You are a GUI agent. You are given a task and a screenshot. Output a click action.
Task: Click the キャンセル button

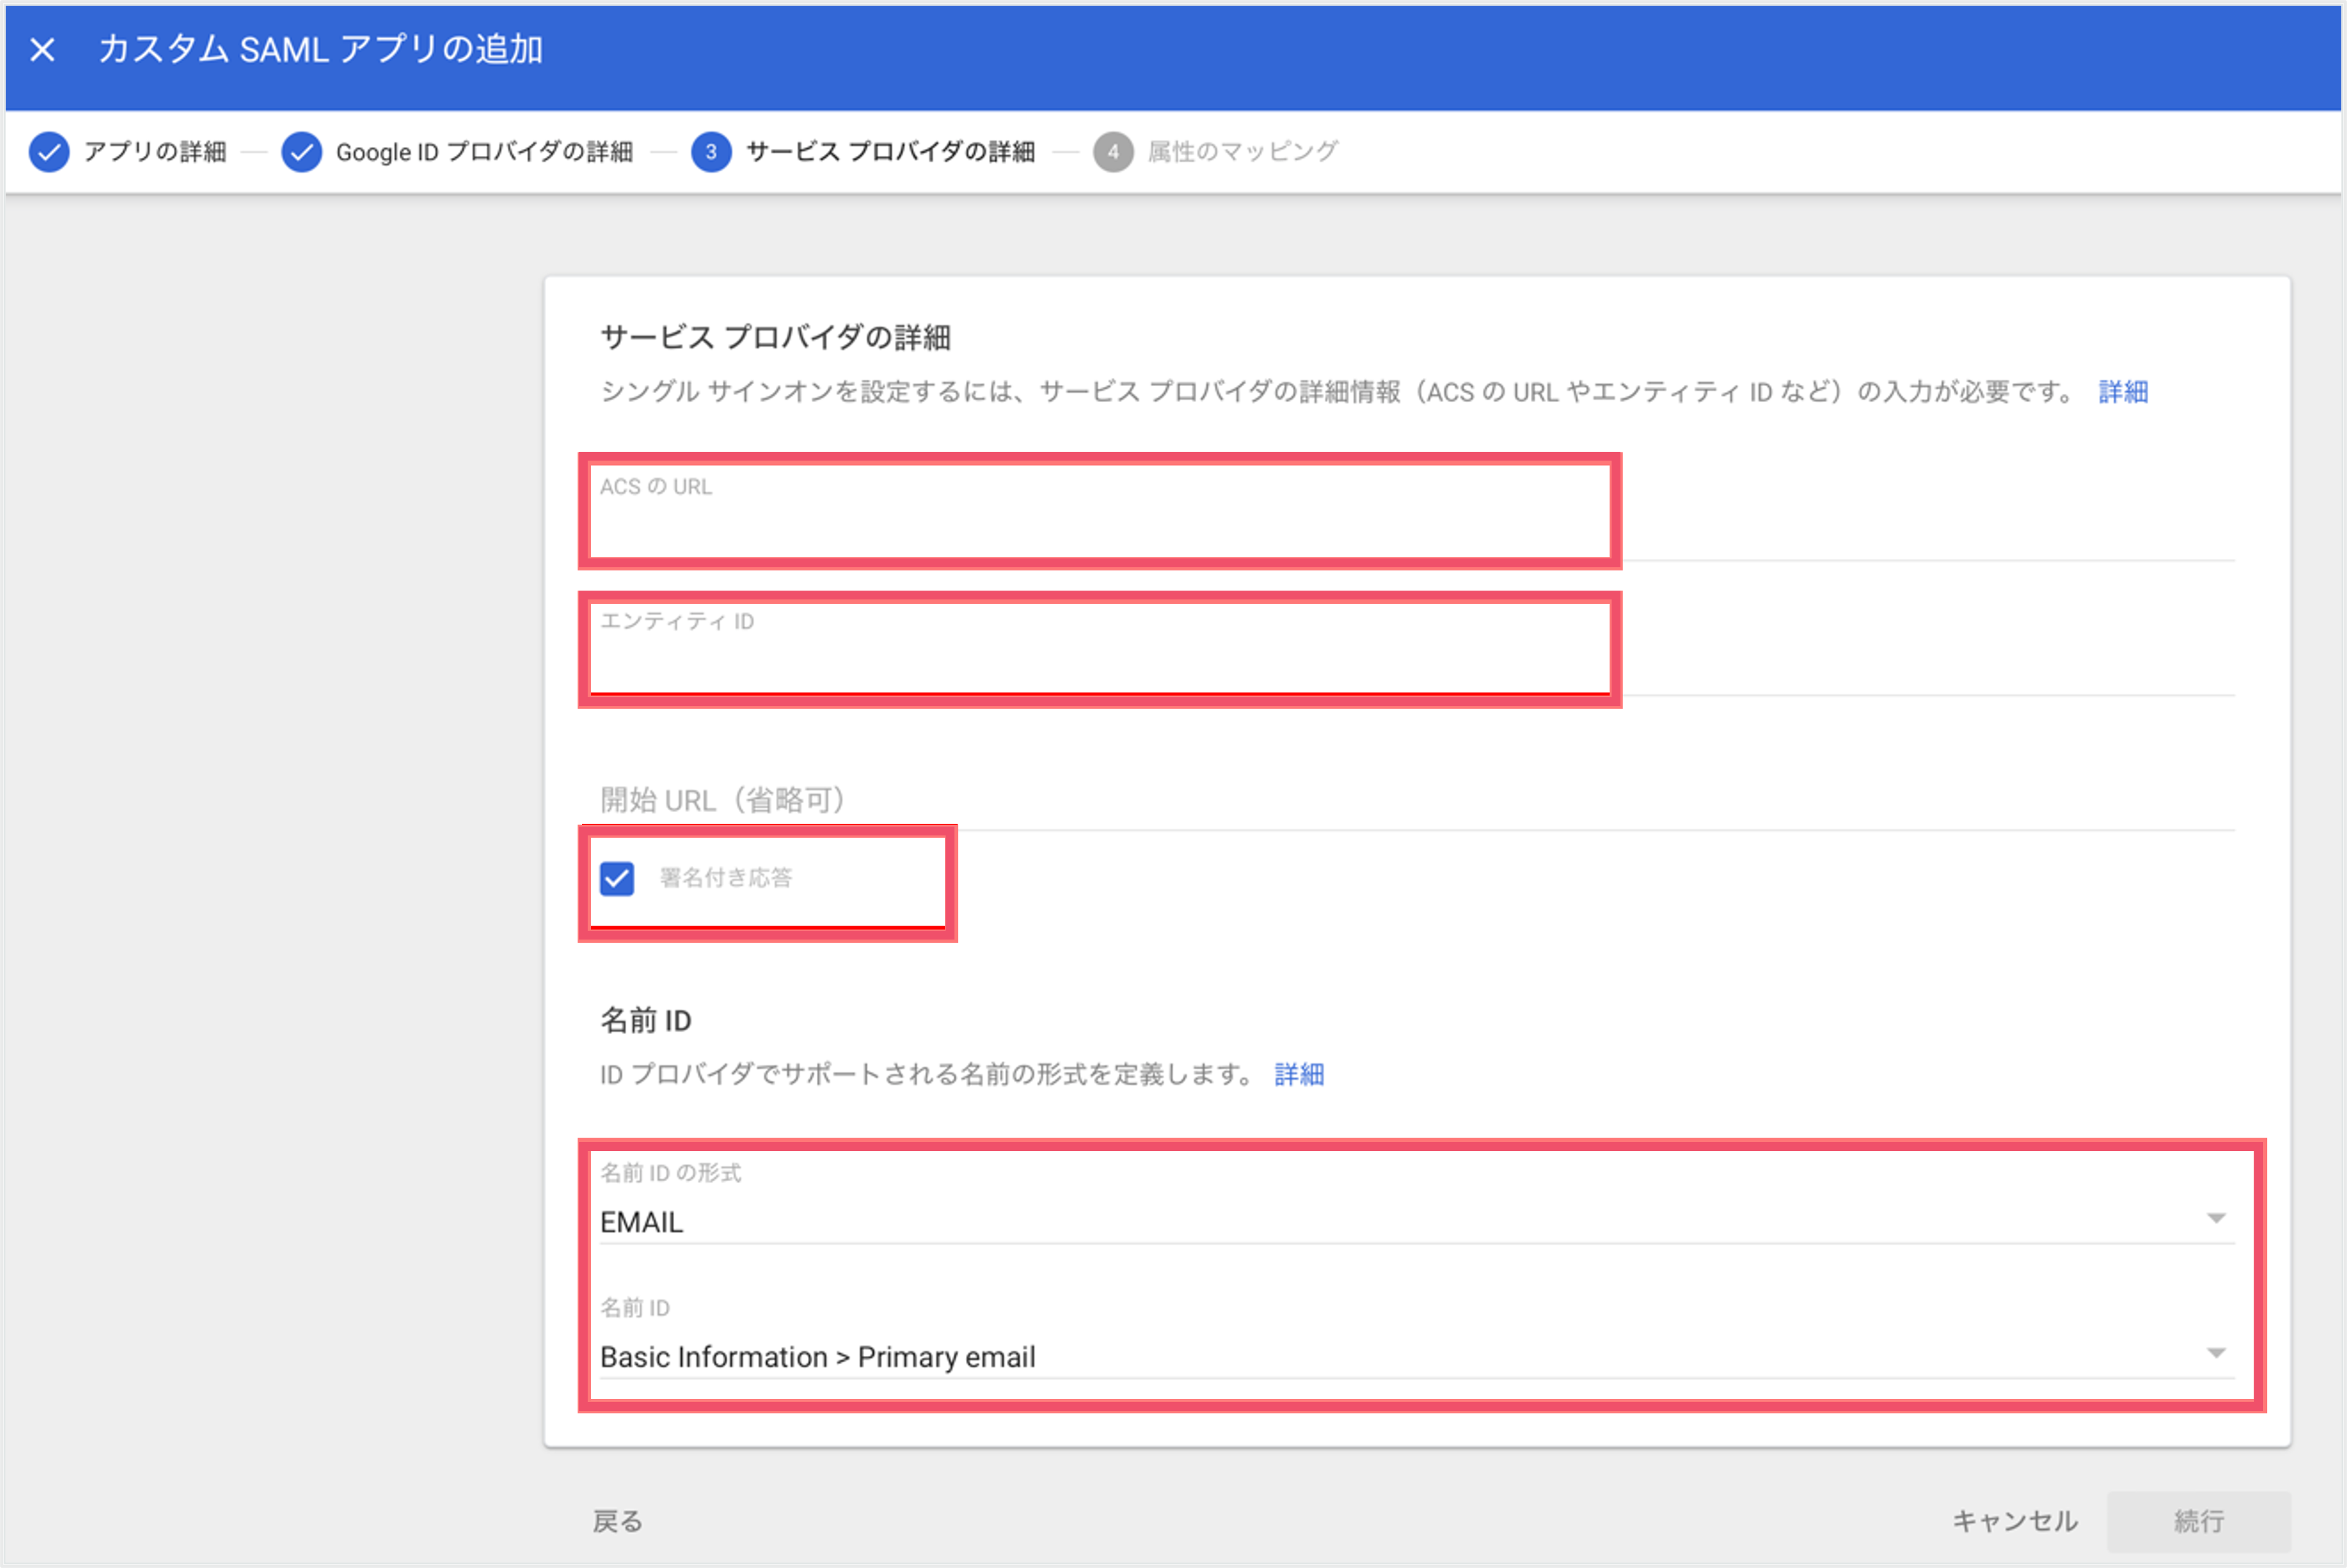2015,1521
